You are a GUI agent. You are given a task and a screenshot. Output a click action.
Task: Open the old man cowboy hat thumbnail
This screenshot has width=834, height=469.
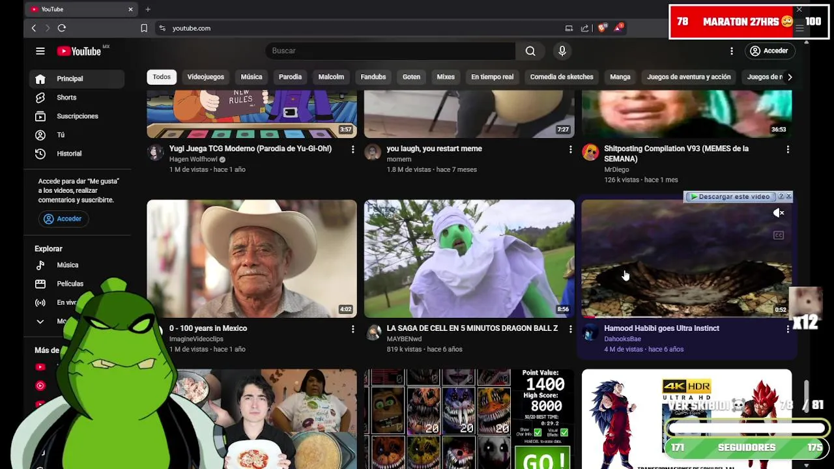(252, 259)
